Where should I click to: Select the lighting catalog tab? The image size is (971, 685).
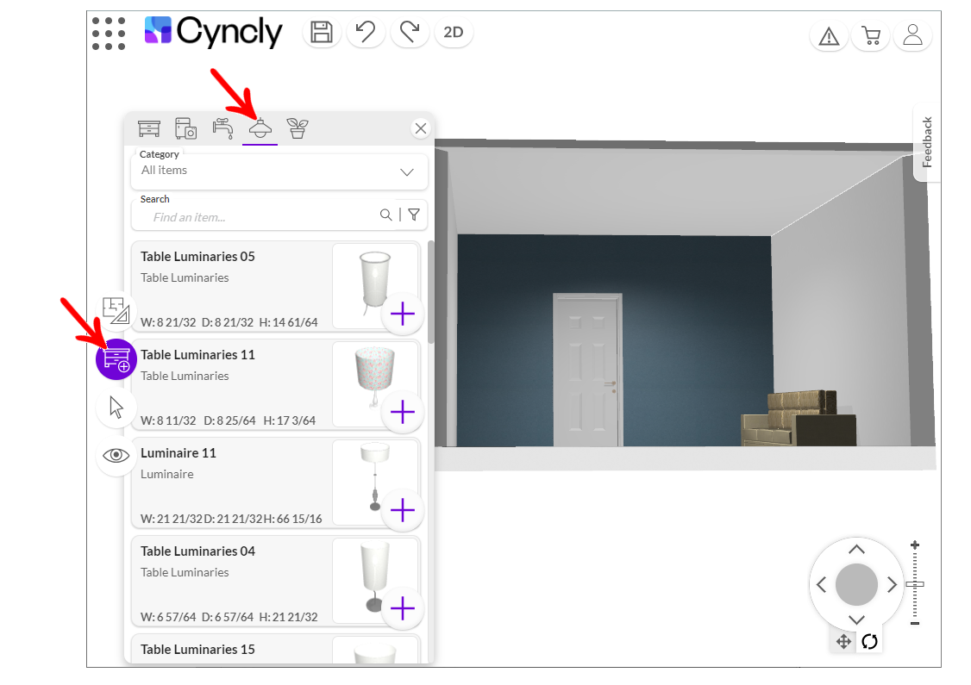pos(260,128)
